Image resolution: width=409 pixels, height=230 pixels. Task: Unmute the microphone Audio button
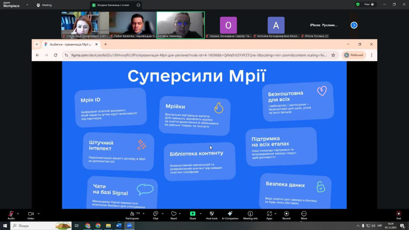pos(11,215)
